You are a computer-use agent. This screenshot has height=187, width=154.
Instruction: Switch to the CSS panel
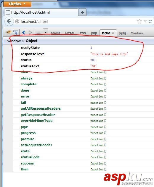tap(83, 33)
